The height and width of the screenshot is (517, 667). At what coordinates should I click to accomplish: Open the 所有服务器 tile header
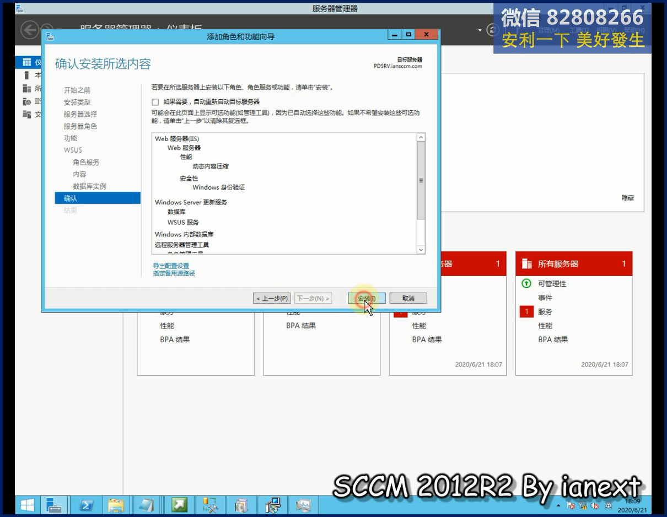click(x=574, y=264)
